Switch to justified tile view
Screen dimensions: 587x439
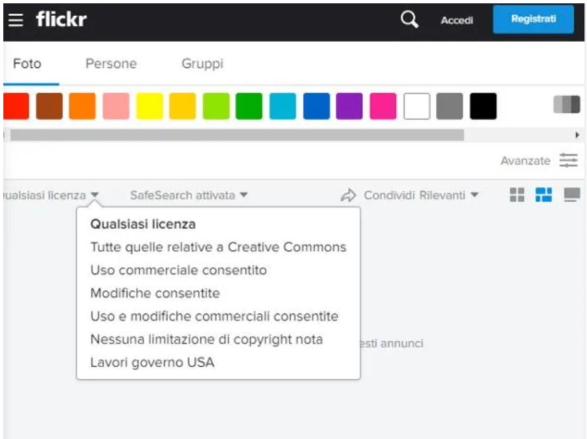[543, 195]
